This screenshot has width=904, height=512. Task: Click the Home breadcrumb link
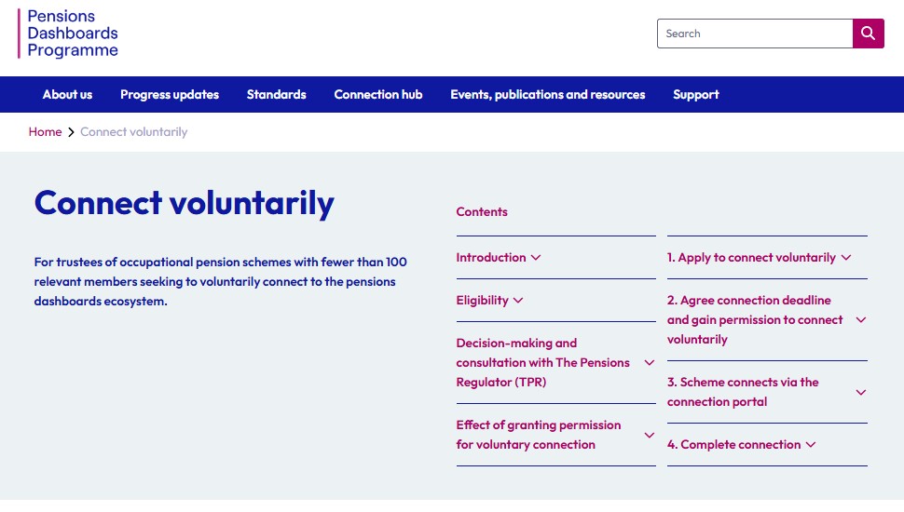(x=45, y=132)
